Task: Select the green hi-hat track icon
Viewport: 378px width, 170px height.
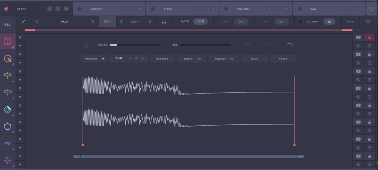Action: [8, 92]
